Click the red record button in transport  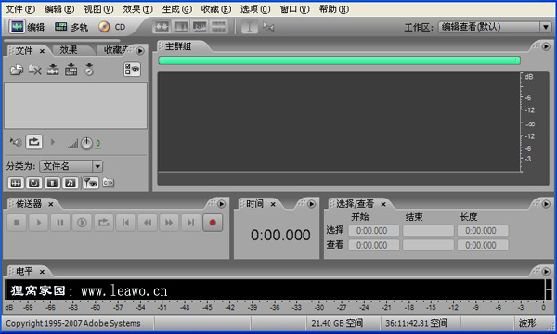(x=213, y=223)
